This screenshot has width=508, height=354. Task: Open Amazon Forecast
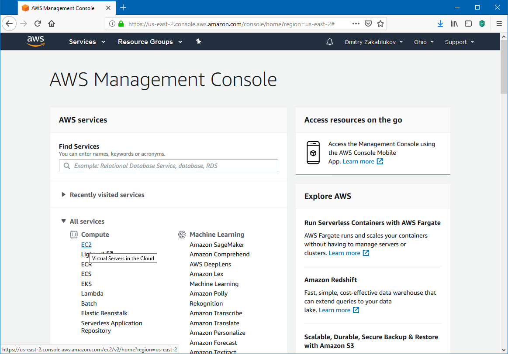(x=213, y=343)
